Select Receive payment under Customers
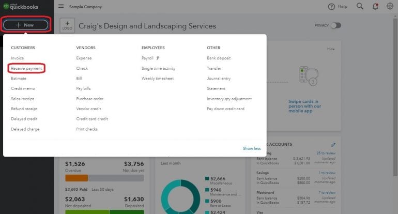 click(26, 68)
